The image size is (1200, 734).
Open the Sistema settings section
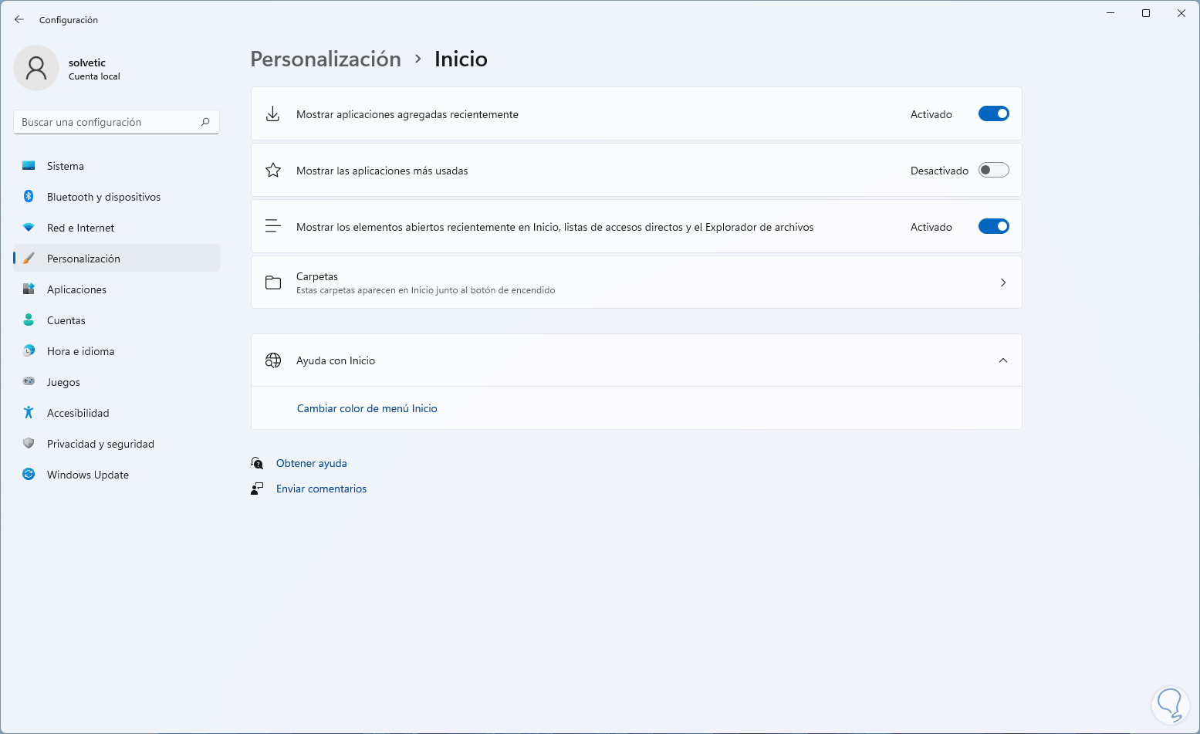(66, 166)
